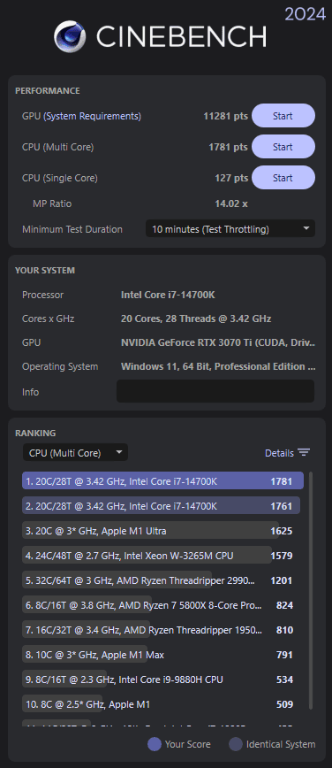Select ranking entry 1 with score 1781
The width and height of the screenshot is (332, 768).
[x=162, y=481]
